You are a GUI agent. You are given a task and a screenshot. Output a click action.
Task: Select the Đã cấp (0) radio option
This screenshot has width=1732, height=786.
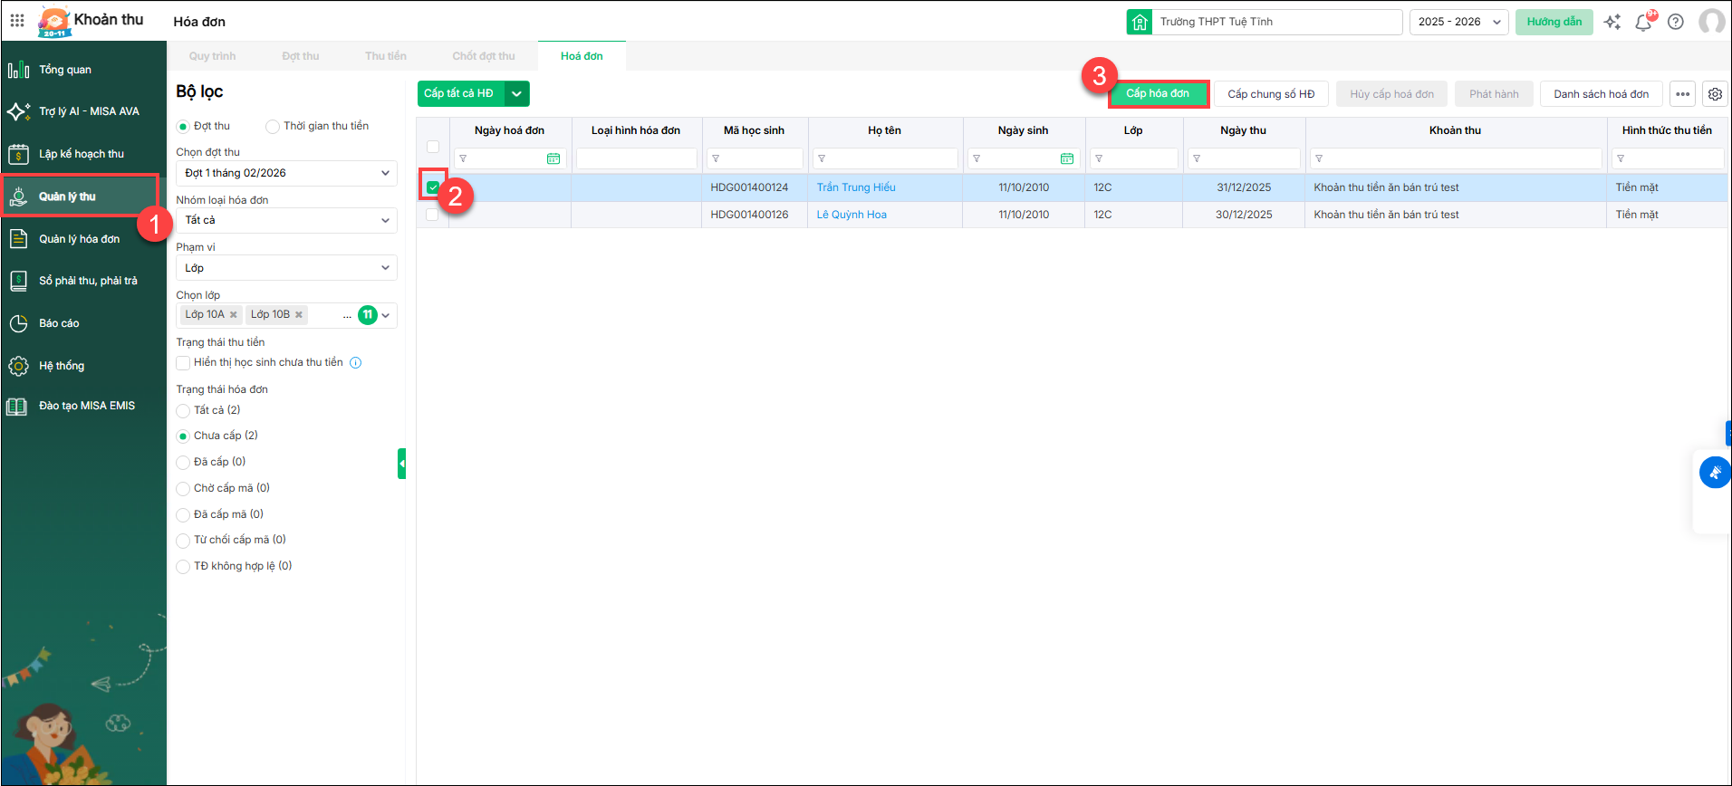point(183,462)
